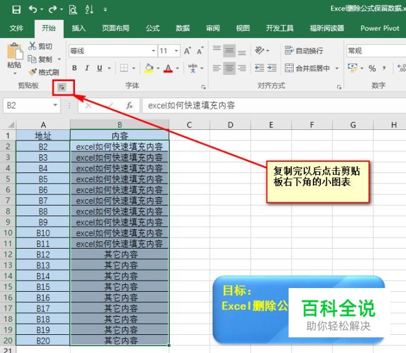Open Alignment settings dialog launcher
The width and height of the screenshot is (406, 353).
339,87
